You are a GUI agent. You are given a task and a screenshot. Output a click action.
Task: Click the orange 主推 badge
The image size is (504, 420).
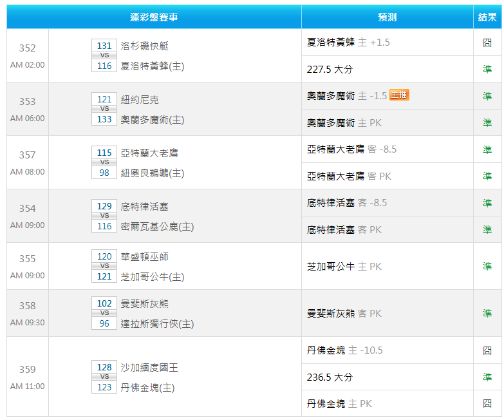[x=399, y=95]
